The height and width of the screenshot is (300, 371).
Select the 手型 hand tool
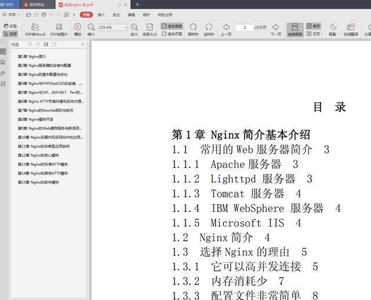coord(10,26)
